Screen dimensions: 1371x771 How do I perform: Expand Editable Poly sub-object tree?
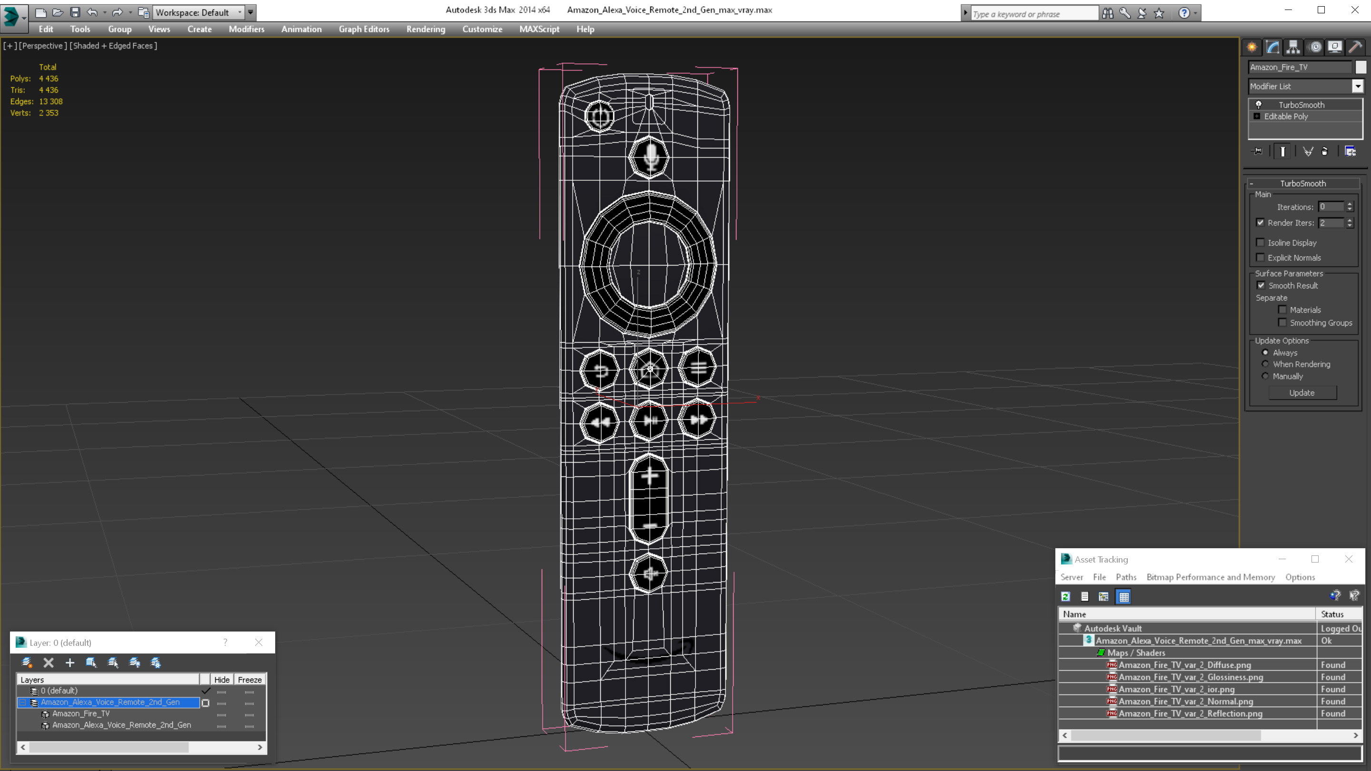tap(1257, 116)
